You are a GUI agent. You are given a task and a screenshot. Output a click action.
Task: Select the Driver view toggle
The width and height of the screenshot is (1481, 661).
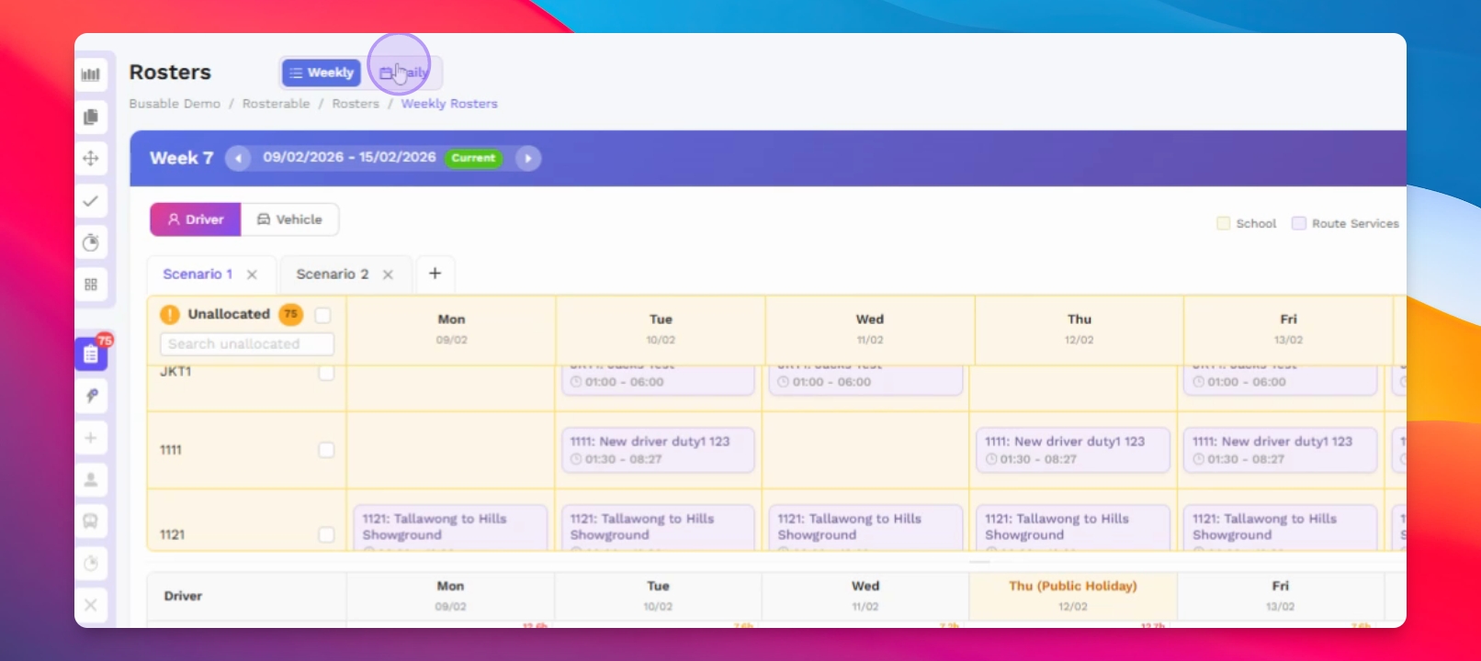tap(196, 219)
